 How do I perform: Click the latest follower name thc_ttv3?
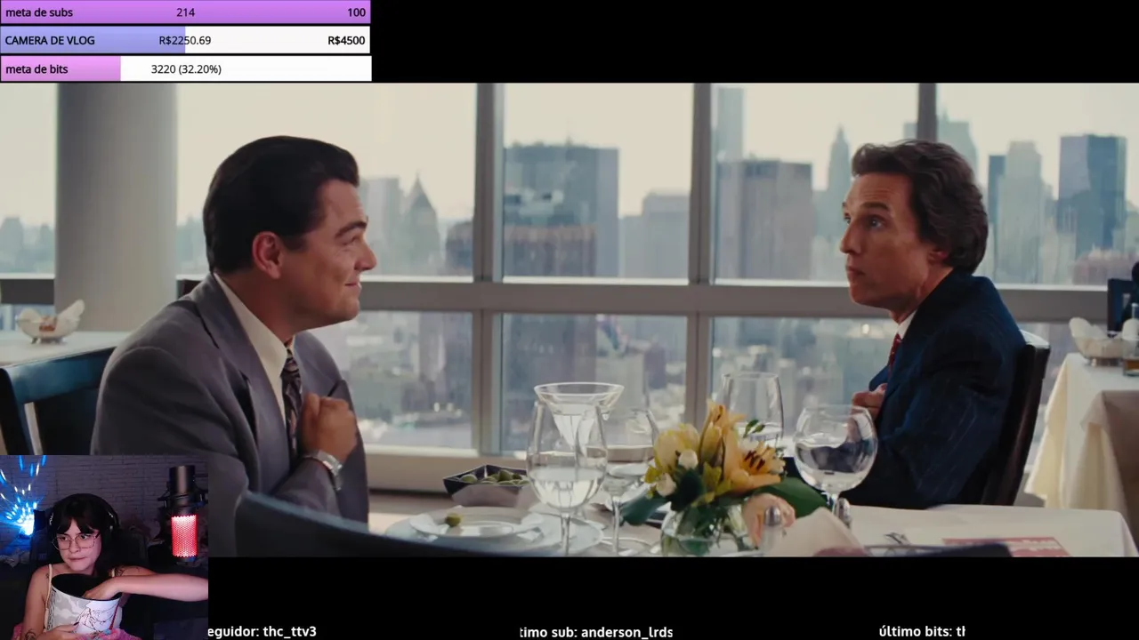coord(290,631)
